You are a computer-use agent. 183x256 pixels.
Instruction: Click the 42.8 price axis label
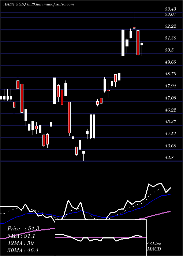click(x=169, y=158)
